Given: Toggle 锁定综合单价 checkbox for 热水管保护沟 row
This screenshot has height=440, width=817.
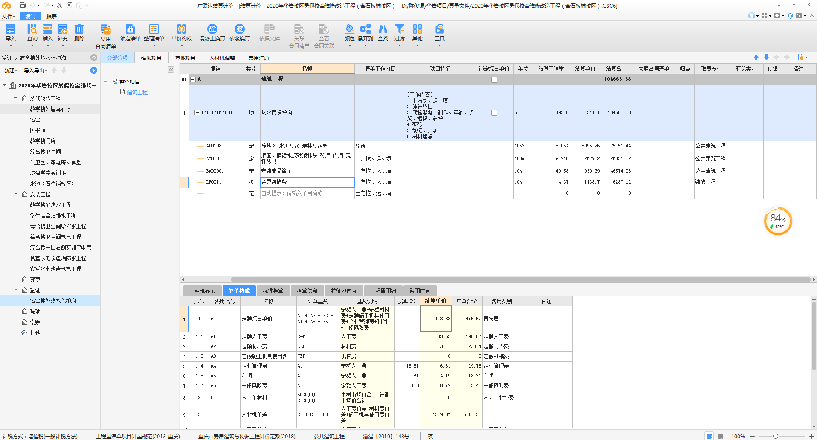Looking at the screenshot, I should pos(494,113).
